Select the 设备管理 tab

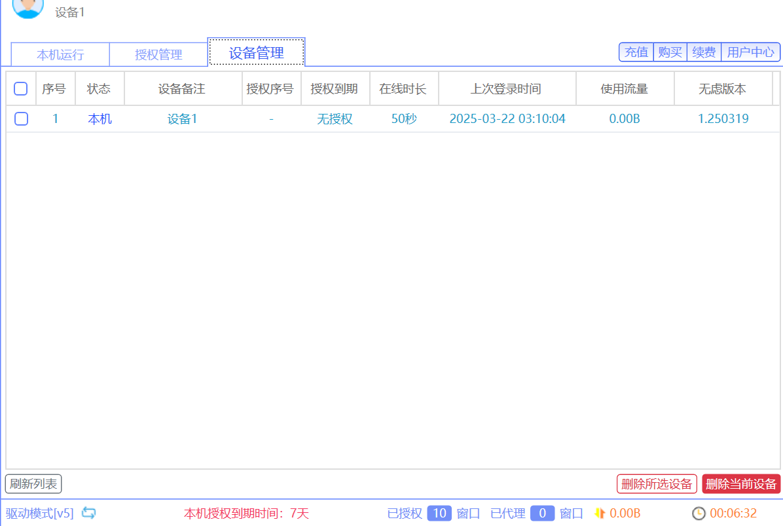point(256,53)
